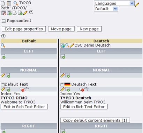Click globe icon beside OSC Demo Deutsch
This screenshot has height=133, width=143.
[x=63, y=45]
